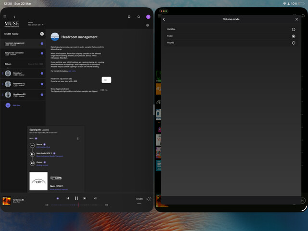308x231 pixels.
Task: Go back using the MUSE header arrow
Action: click(x=14, y=17)
